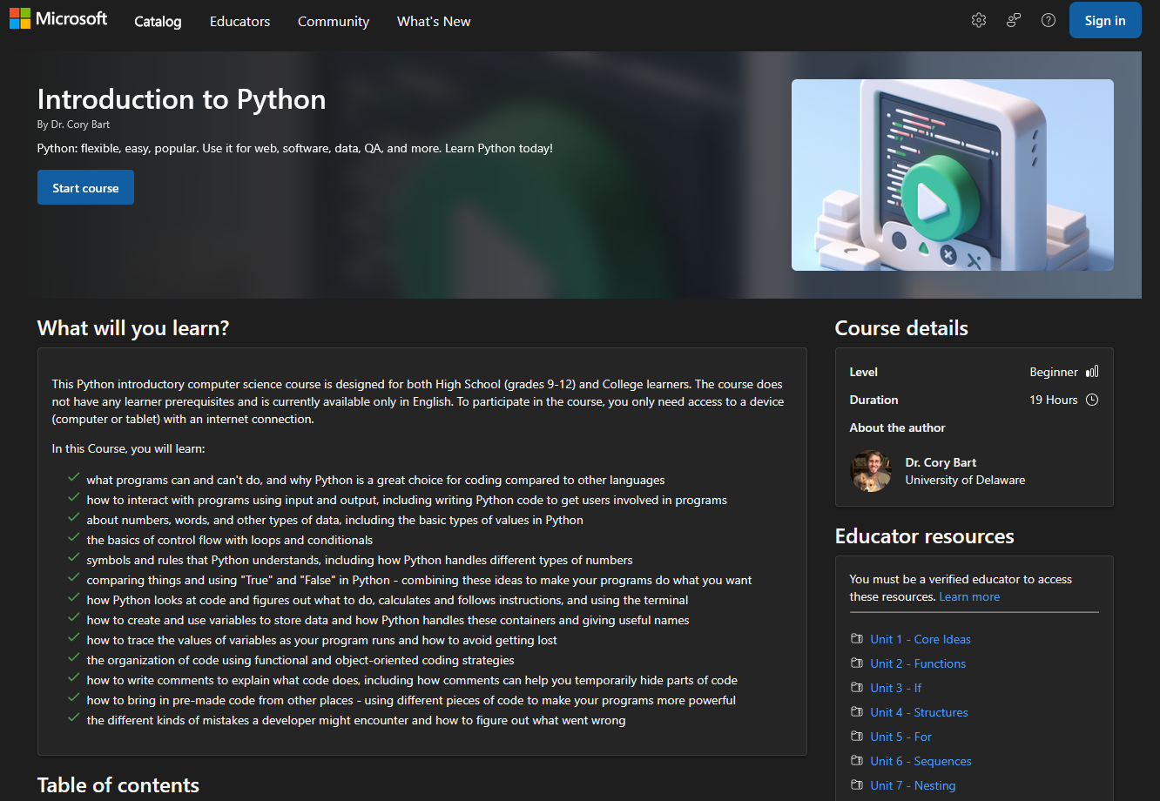Select What's New in navigation
The height and width of the screenshot is (801, 1160).
click(434, 22)
